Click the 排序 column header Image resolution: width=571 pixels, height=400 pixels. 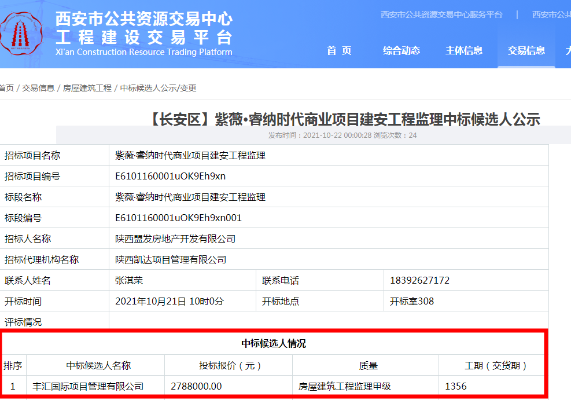pos(13,365)
